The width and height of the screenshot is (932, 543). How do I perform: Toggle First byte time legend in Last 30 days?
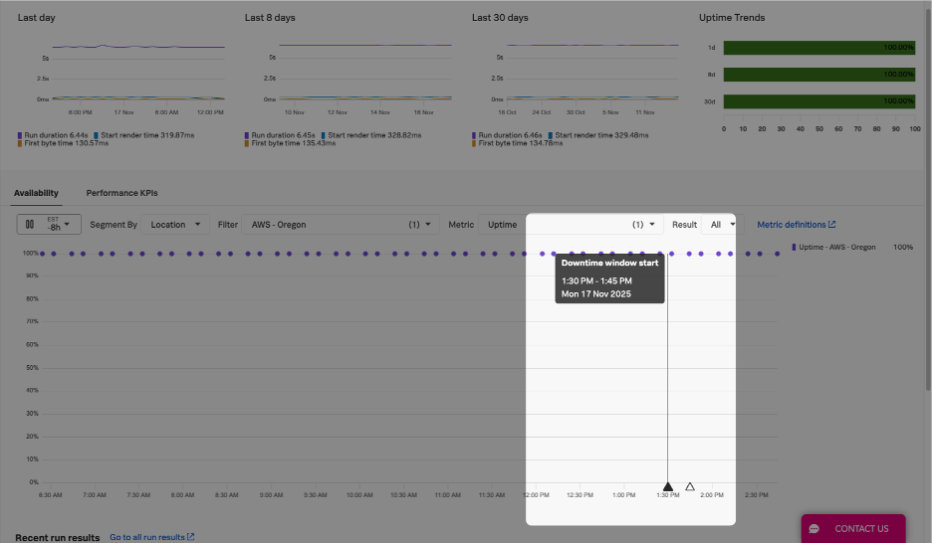click(474, 143)
